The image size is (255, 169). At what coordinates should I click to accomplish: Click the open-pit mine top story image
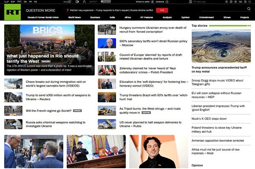(221, 46)
